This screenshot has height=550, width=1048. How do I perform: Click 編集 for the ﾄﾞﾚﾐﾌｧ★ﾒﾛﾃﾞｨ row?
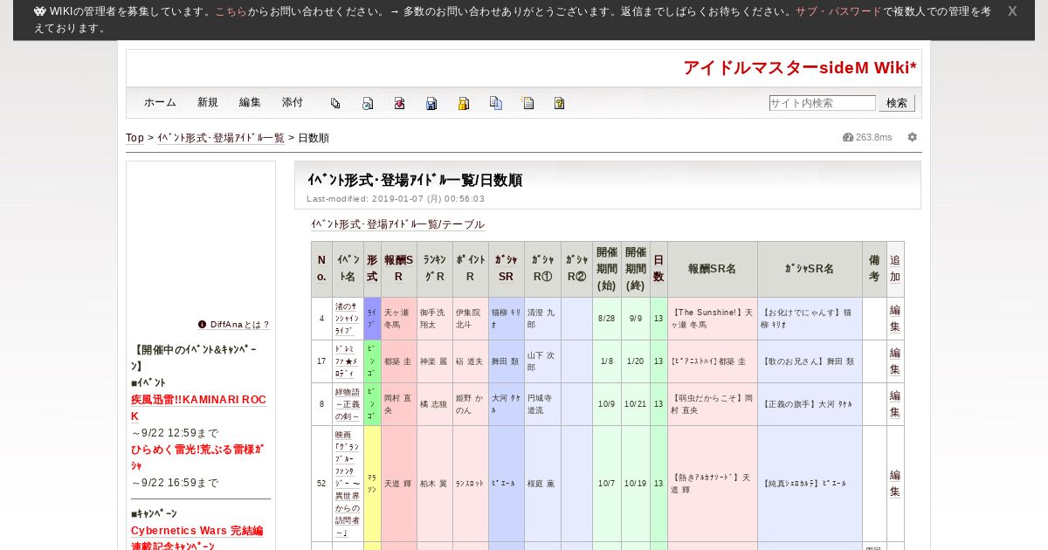point(895,361)
